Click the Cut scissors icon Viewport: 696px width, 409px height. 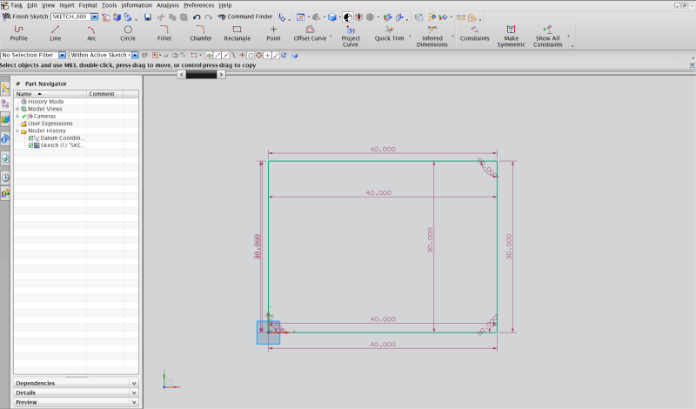point(161,17)
